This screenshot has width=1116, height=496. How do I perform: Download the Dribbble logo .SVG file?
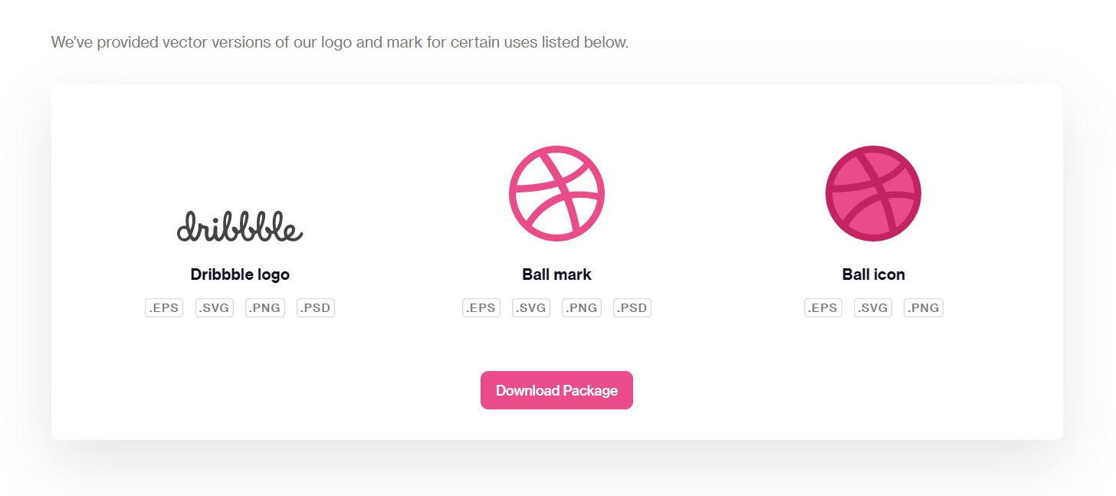(215, 308)
